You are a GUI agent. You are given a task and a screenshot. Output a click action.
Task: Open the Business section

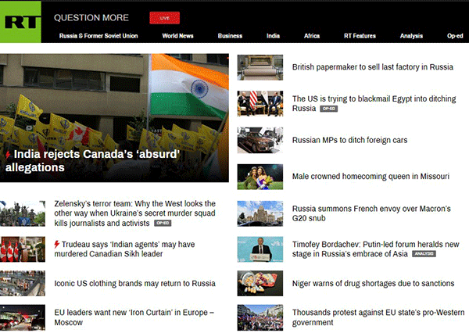tap(230, 36)
